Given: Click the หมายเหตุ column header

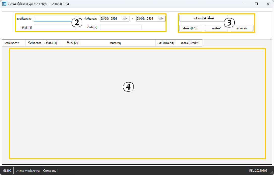Looking at the screenshot, I should tap(118, 43).
